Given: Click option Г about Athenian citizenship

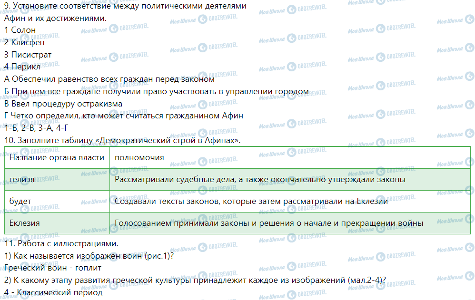Looking at the screenshot, I should point(124,116).
